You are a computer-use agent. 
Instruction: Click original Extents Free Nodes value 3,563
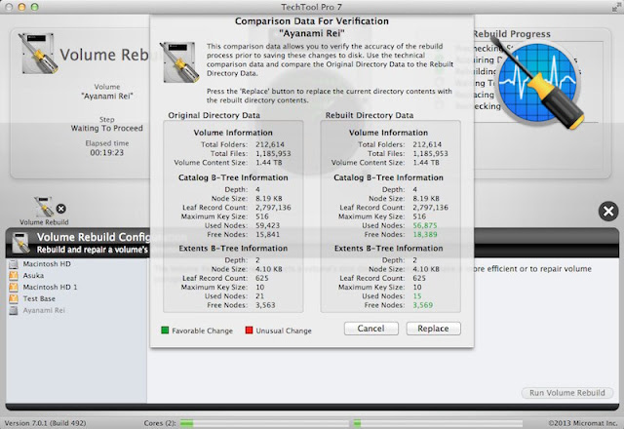click(265, 305)
